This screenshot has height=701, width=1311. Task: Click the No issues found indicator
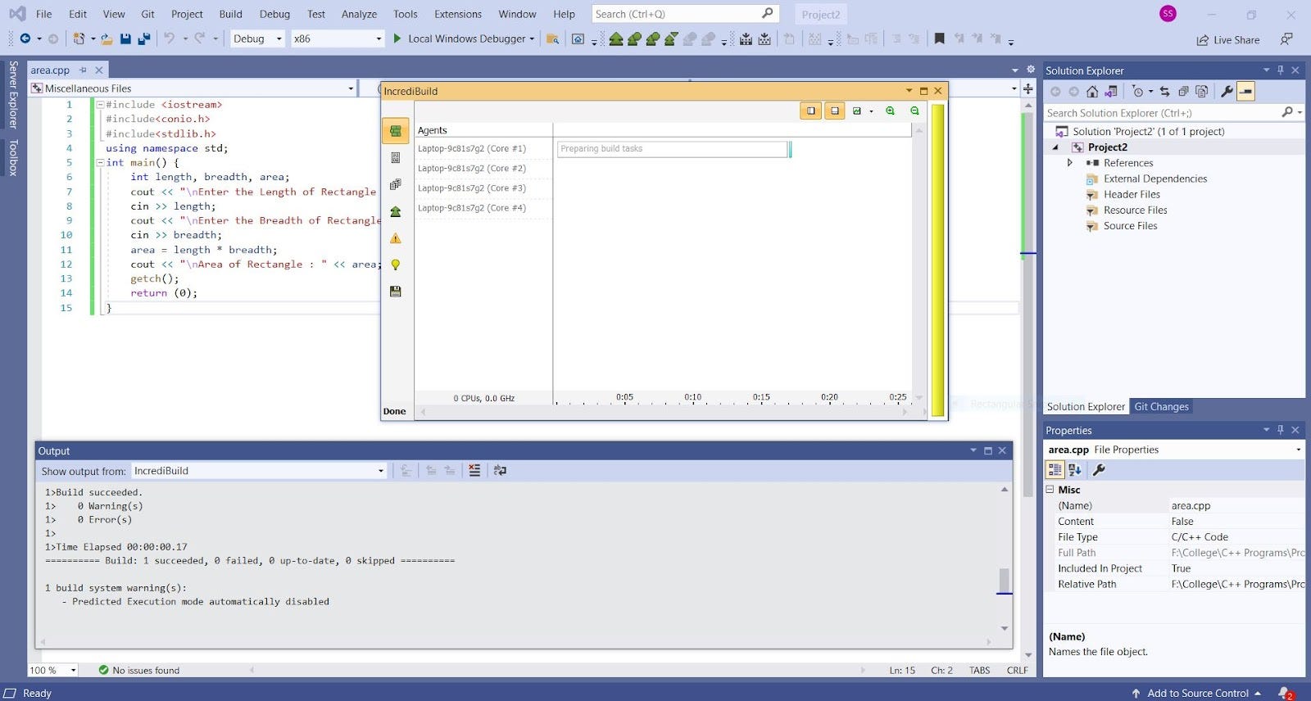click(139, 670)
